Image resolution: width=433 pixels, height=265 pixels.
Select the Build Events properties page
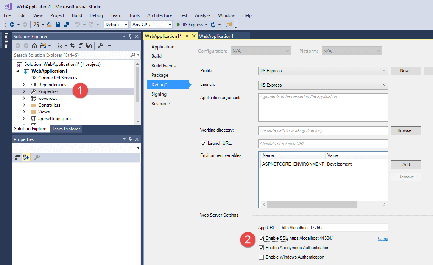[163, 66]
